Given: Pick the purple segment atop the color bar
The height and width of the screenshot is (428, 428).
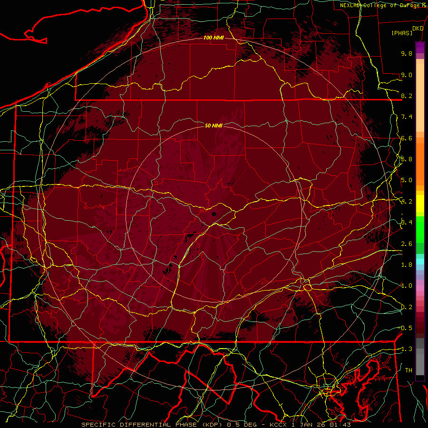Looking at the screenshot, I should pos(420,48).
